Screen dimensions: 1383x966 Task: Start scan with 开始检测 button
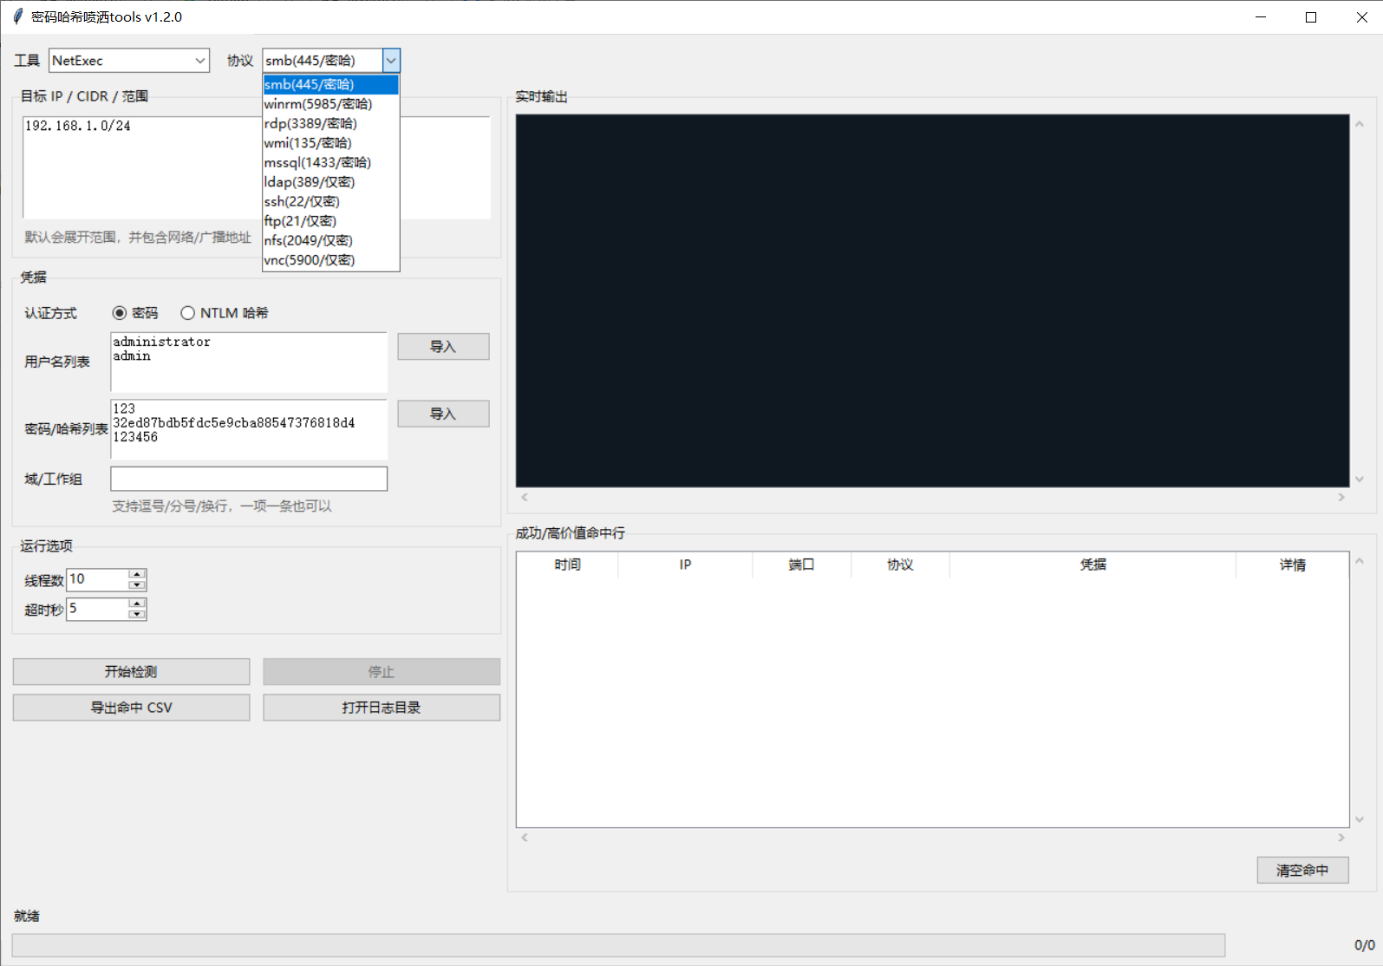131,672
